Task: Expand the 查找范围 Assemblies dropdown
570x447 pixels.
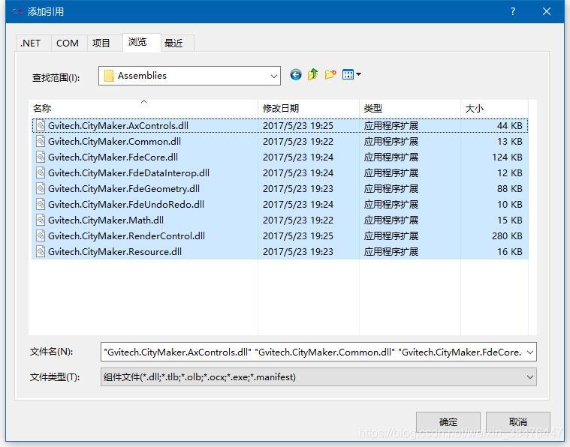Action: coord(273,76)
